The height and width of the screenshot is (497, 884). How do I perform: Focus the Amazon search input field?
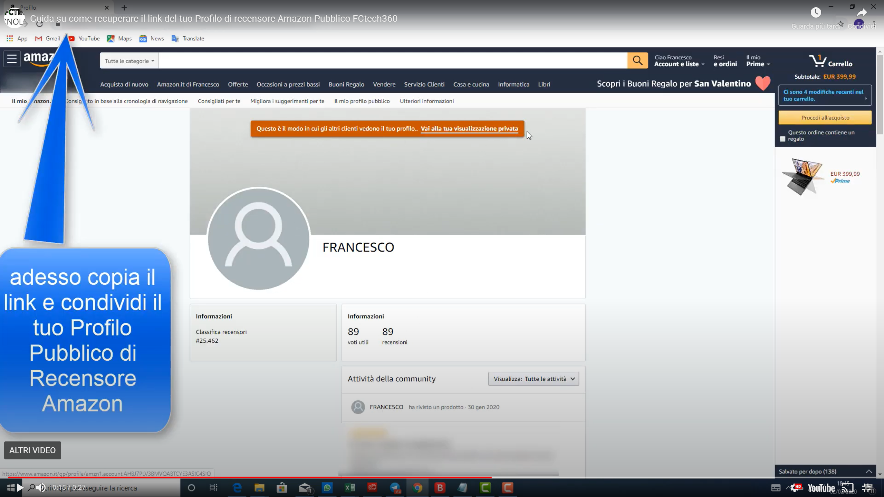coord(393,61)
